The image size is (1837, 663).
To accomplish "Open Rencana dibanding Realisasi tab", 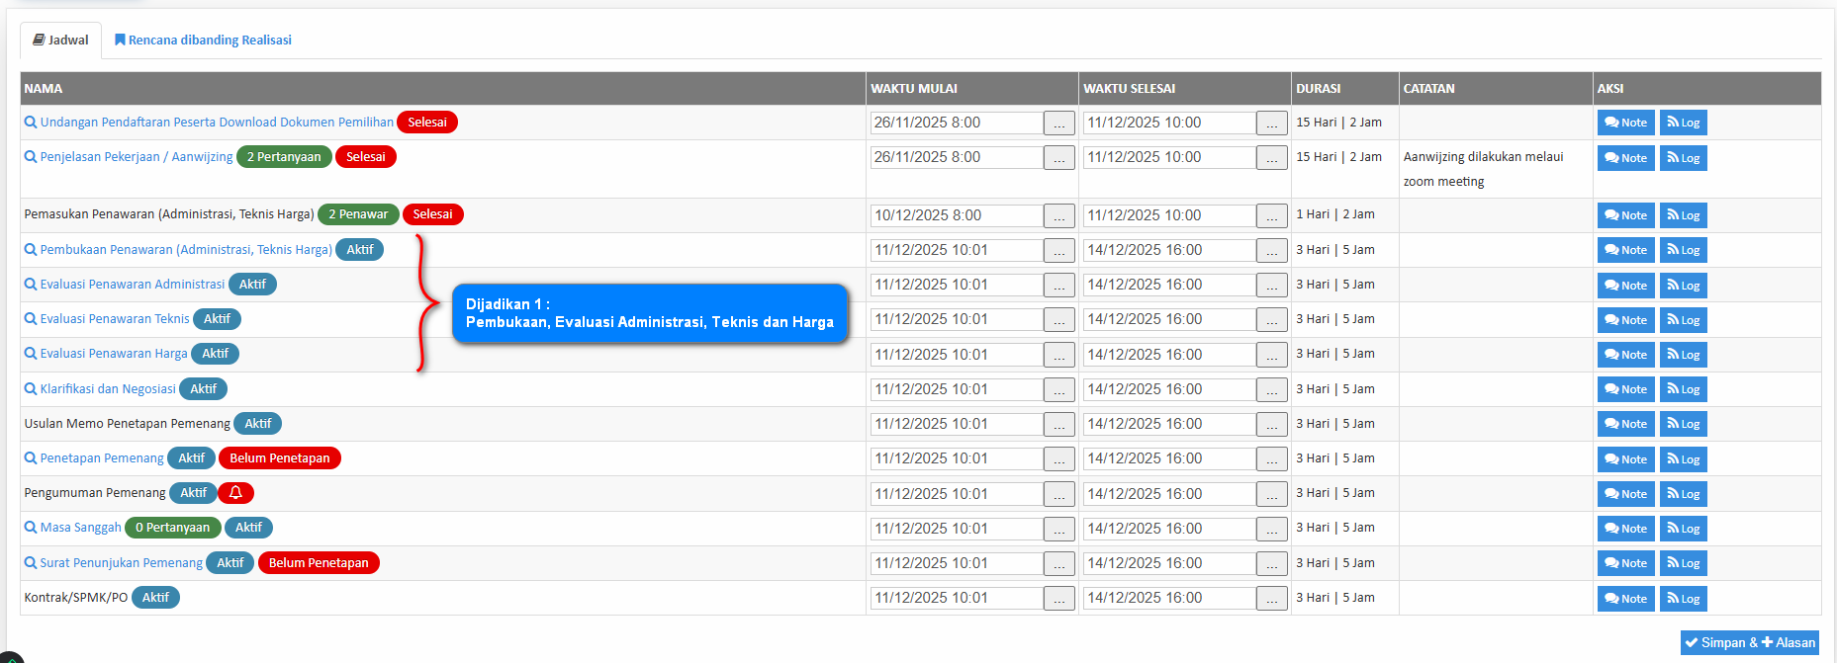I will [x=203, y=41].
